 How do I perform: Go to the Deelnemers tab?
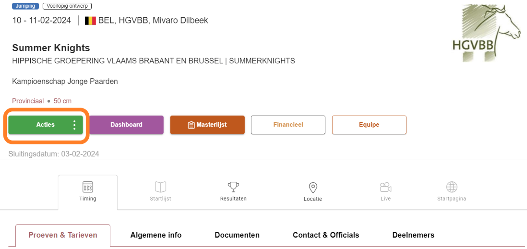(x=413, y=235)
